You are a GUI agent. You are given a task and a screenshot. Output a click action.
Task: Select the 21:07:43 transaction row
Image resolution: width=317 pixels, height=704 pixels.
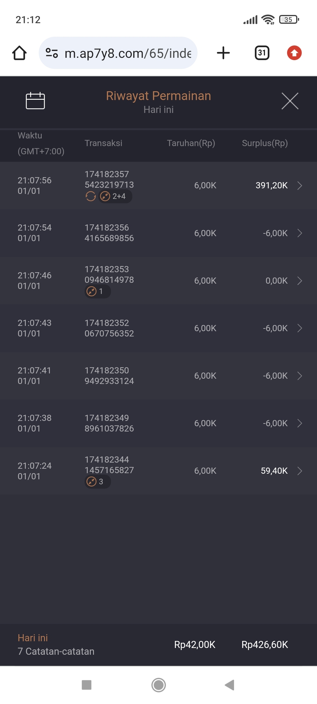158,328
